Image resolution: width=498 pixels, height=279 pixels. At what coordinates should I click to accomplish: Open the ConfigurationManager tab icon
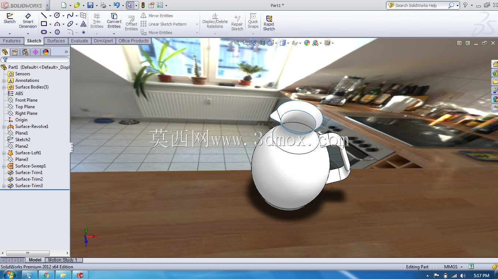(25, 52)
